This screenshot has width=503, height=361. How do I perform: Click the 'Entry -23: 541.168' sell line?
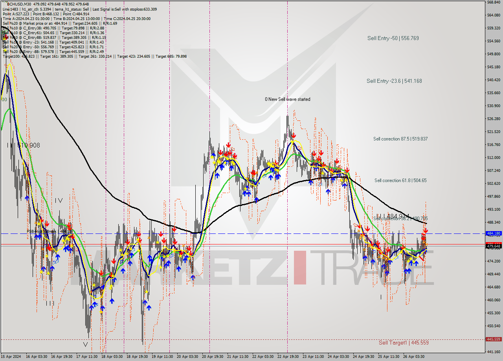point(53,42)
